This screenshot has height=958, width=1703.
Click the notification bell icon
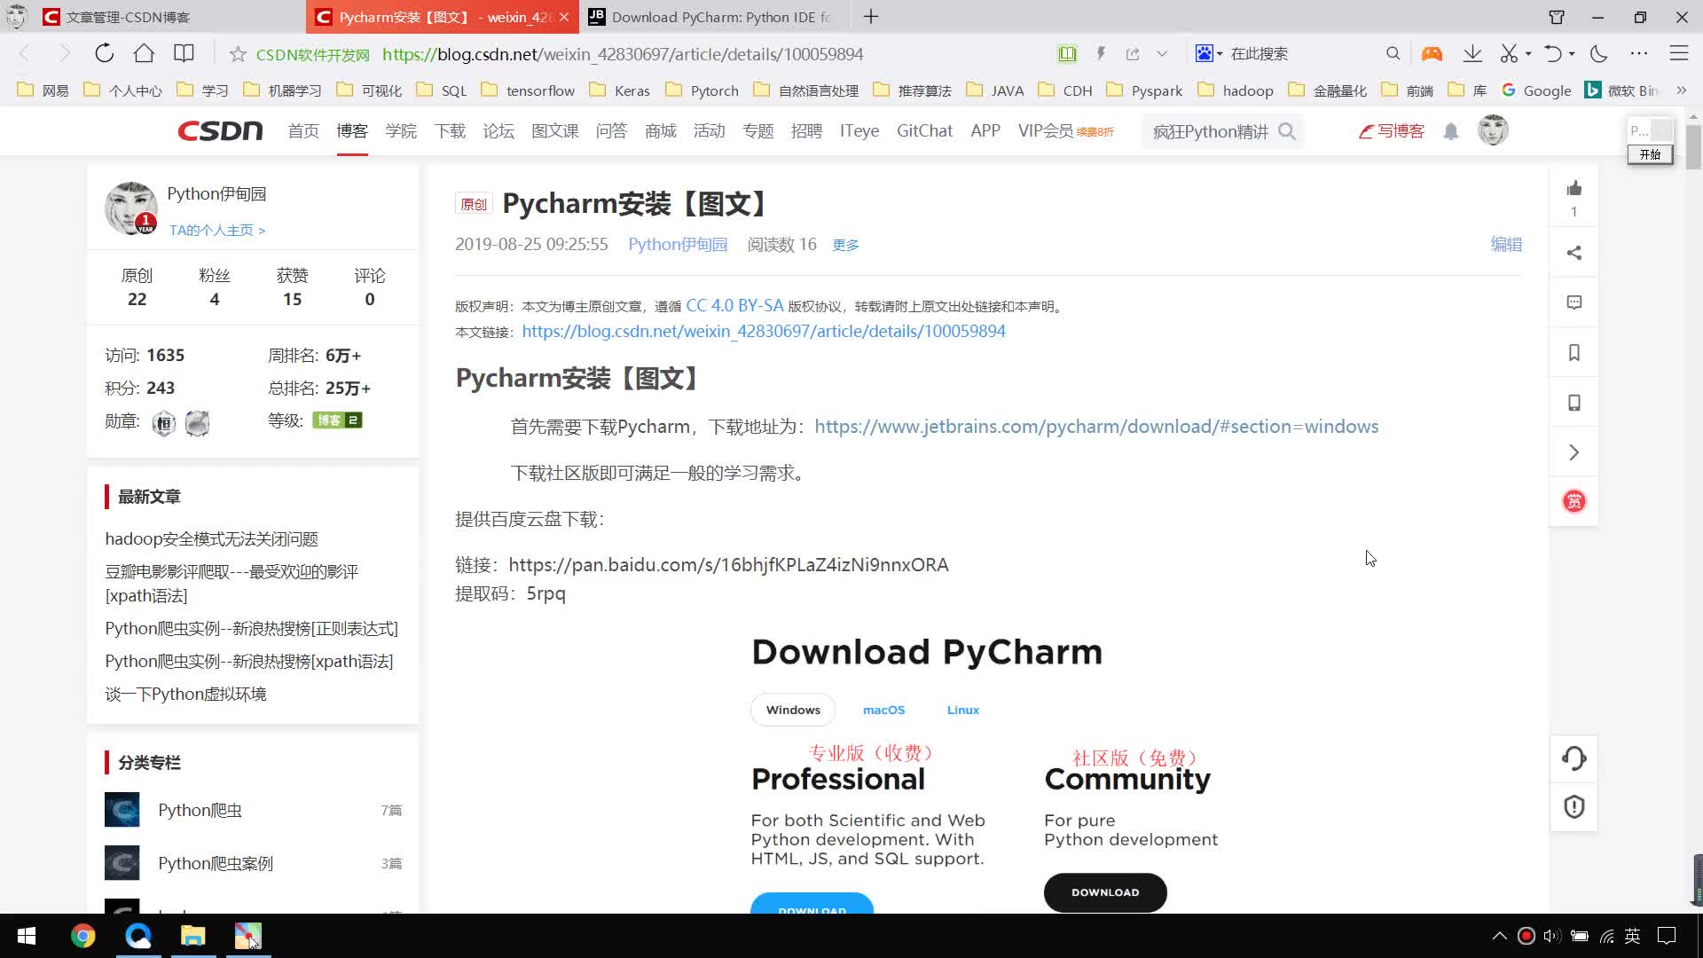[x=1451, y=131]
